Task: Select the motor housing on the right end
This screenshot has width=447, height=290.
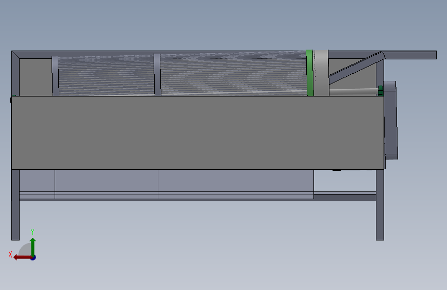Action: (x=391, y=120)
